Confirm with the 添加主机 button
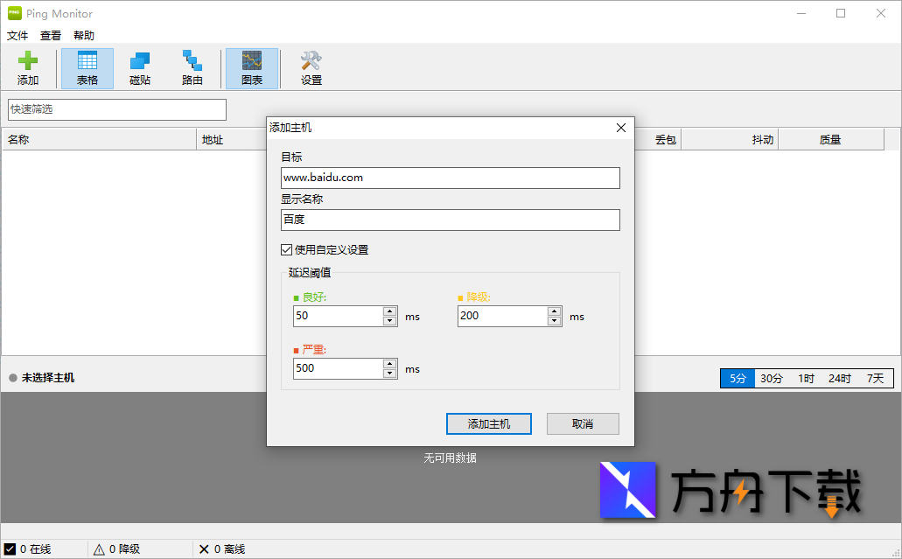902x559 pixels. pyautogui.click(x=488, y=423)
